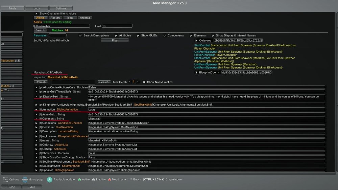Click the Available update download icon

click(x=49, y=179)
